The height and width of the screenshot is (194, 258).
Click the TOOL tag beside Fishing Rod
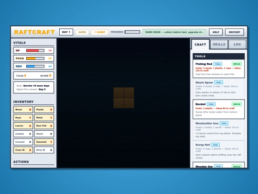click(218, 64)
